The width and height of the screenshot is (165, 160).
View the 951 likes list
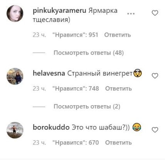(x=76, y=35)
